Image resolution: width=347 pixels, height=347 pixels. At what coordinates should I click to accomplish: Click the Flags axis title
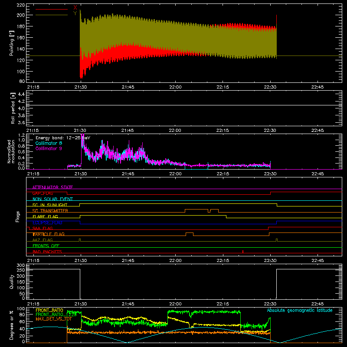18,216
